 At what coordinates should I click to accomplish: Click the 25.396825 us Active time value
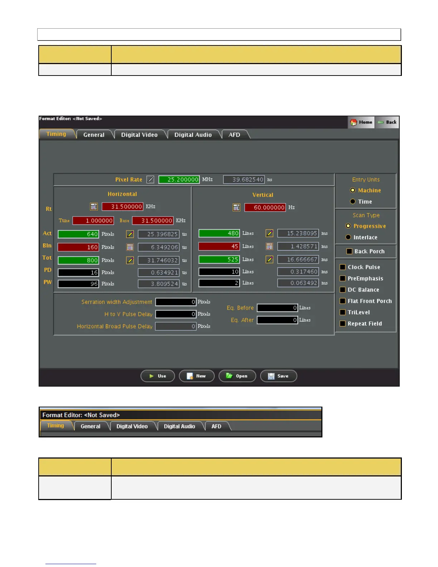tap(159, 234)
